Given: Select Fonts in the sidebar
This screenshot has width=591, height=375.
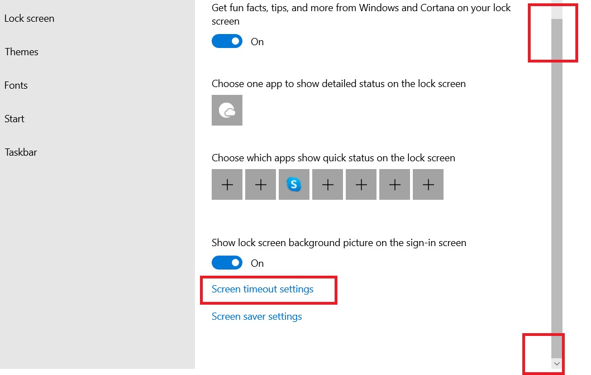Looking at the screenshot, I should 16,85.
